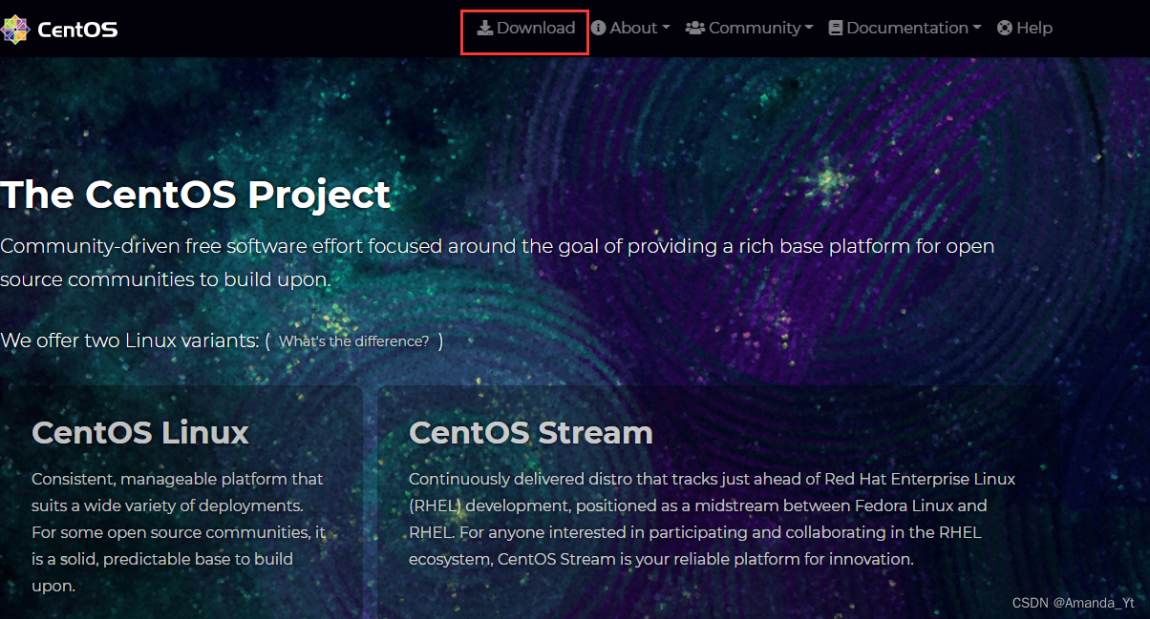
Task: Select the CentOS Linux card heading
Action: tap(140, 432)
